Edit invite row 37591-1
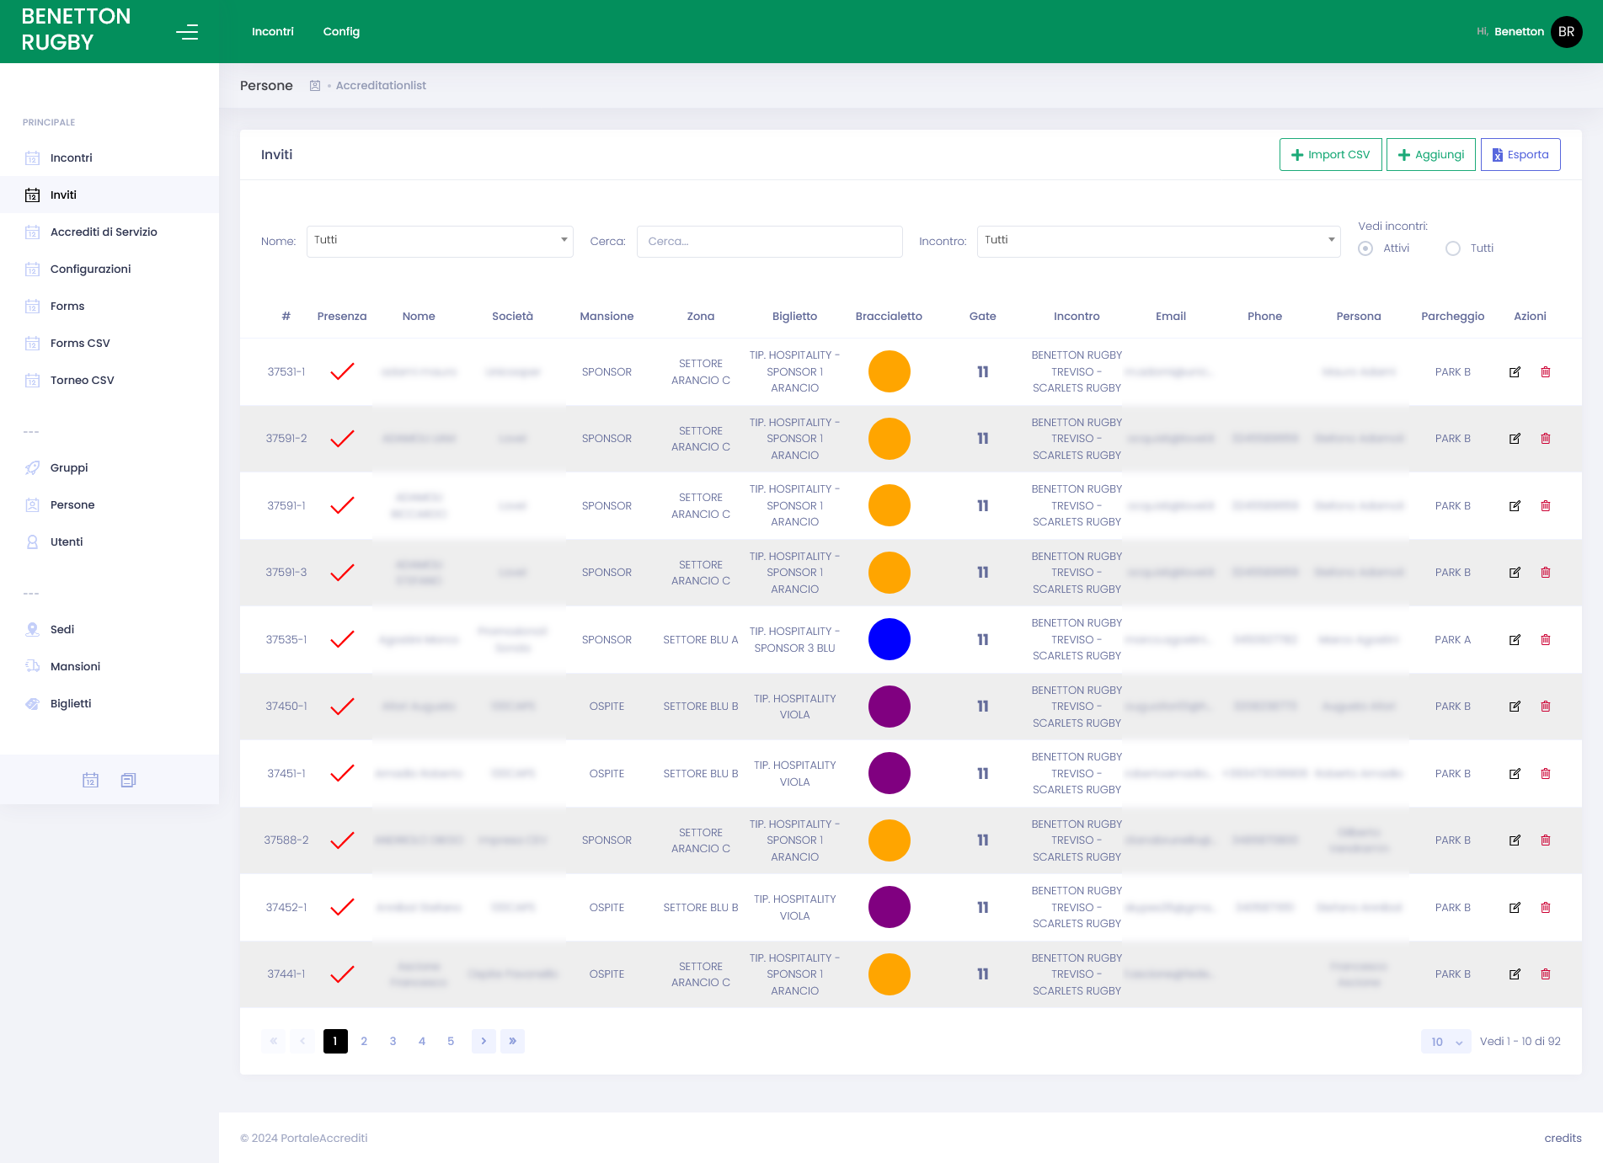This screenshot has width=1603, height=1163. (x=1515, y=506)
